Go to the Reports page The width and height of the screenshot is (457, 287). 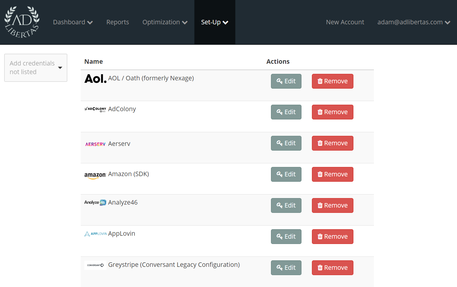click(118, 22)
